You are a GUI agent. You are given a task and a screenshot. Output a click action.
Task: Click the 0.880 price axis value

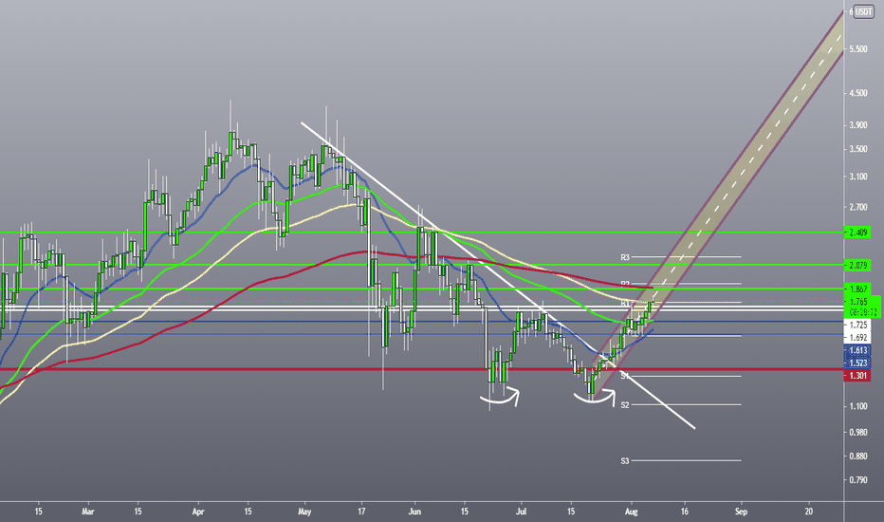click(x=858, y=456)
